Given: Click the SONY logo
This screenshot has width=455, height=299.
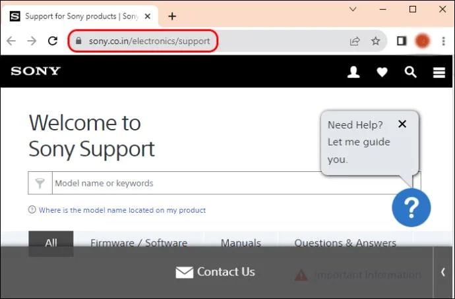Looking at the screenshot, I should coord(36,71).
